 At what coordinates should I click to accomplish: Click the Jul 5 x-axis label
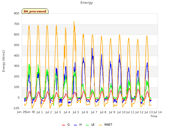tap(76, 112)
